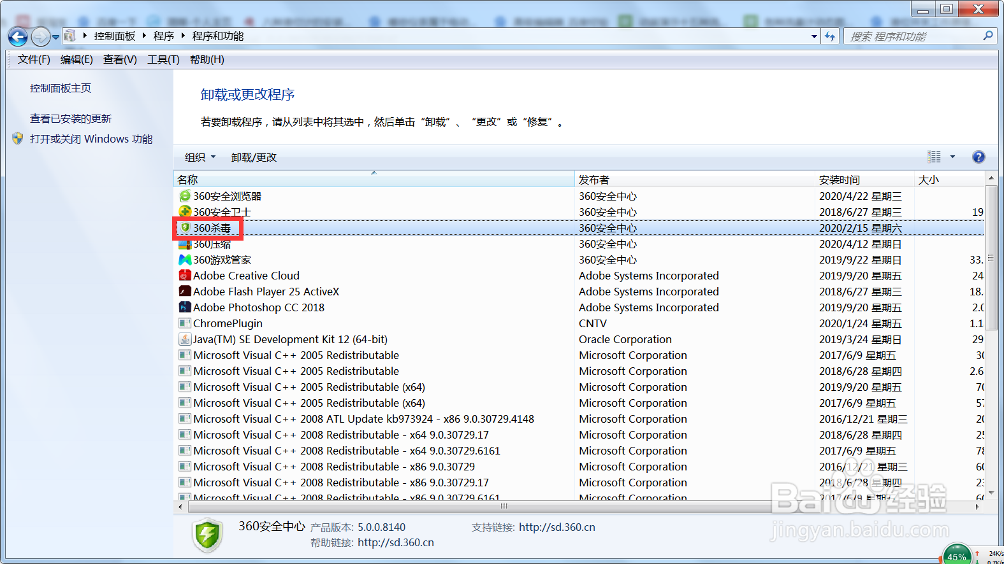Open the 支持链接 http://sd.360.cn link
The width and height of the screenshot is (1004, 564).
tap(557, 527)
